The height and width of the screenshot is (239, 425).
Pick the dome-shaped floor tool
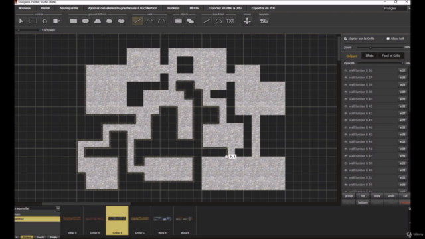(x=109, y=21)
